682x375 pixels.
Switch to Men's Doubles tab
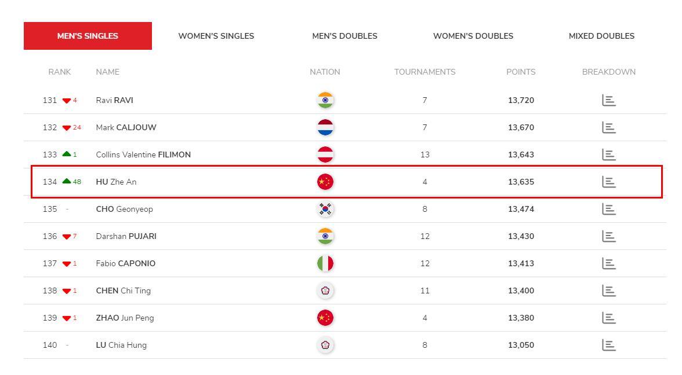(x=344, y=36)
